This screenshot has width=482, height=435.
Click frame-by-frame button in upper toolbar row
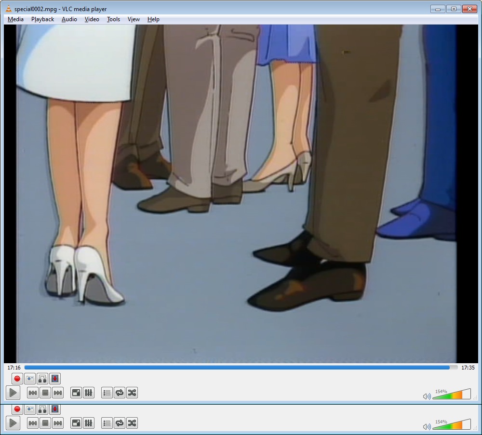[55, 379]
